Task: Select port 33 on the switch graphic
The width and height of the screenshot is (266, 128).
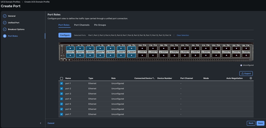Action: click(236, 48)
